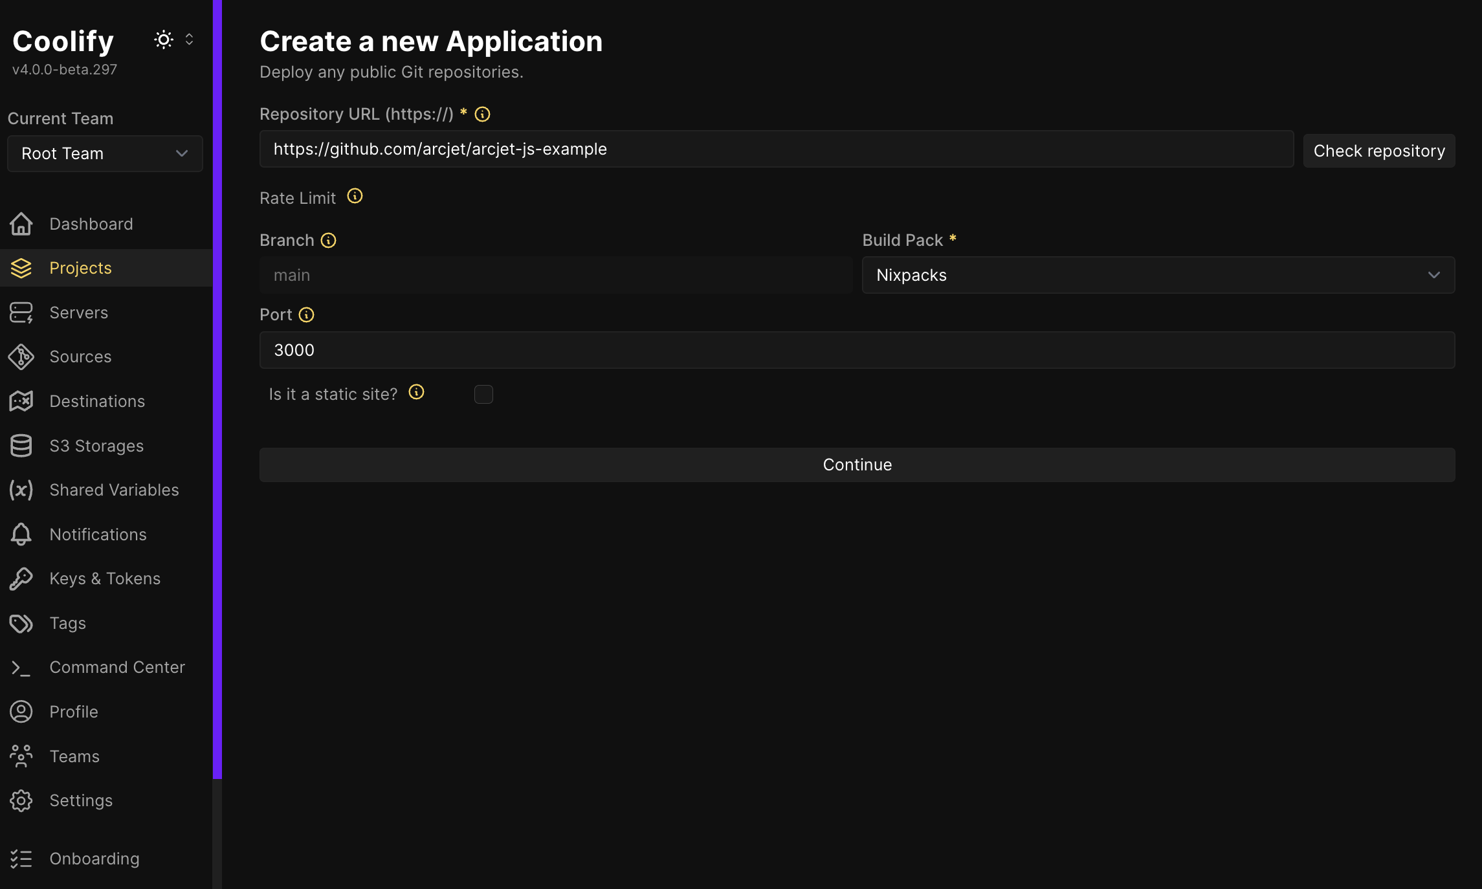Expand the Nixpacks Build Pack dropdown
This screenshot has height=889, width=1482.
[1158, 275]
